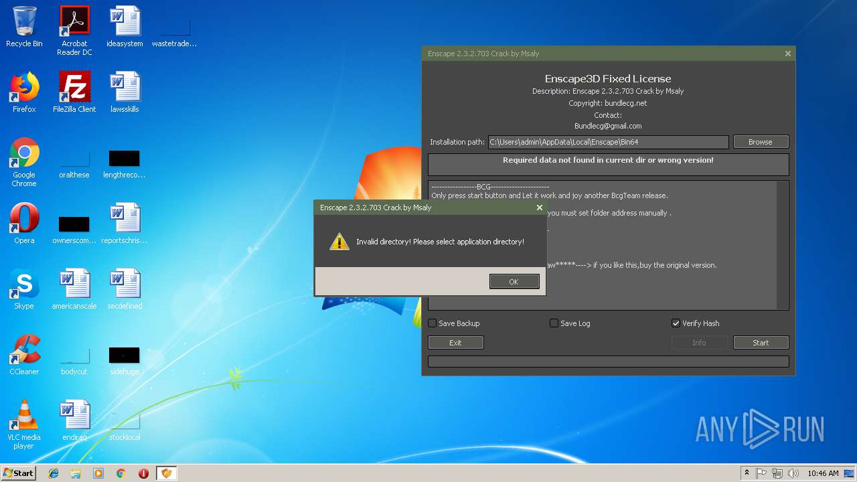
Task: Click the log area vertical scrollbar
Action: coord(782,244)
